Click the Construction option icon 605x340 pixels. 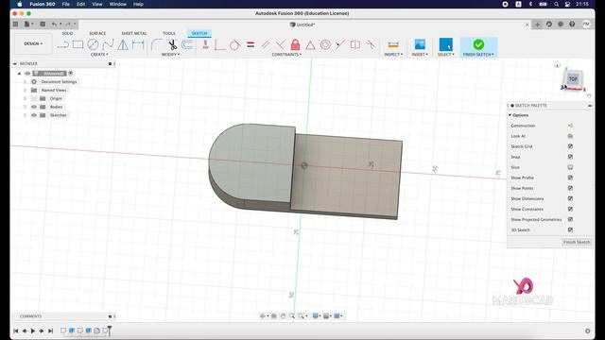[570, 126]
